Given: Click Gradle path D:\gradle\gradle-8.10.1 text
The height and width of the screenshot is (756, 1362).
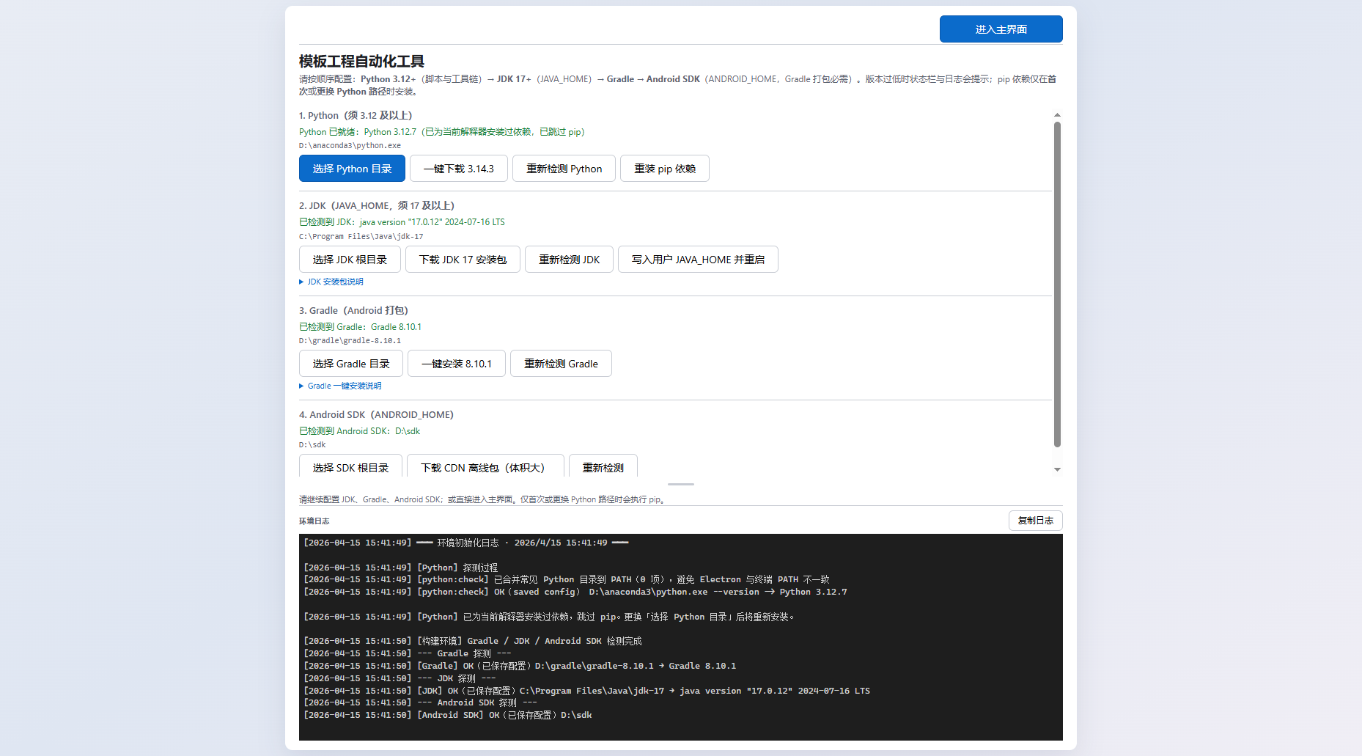Looking at the screenshot, I should coord(350,340).
